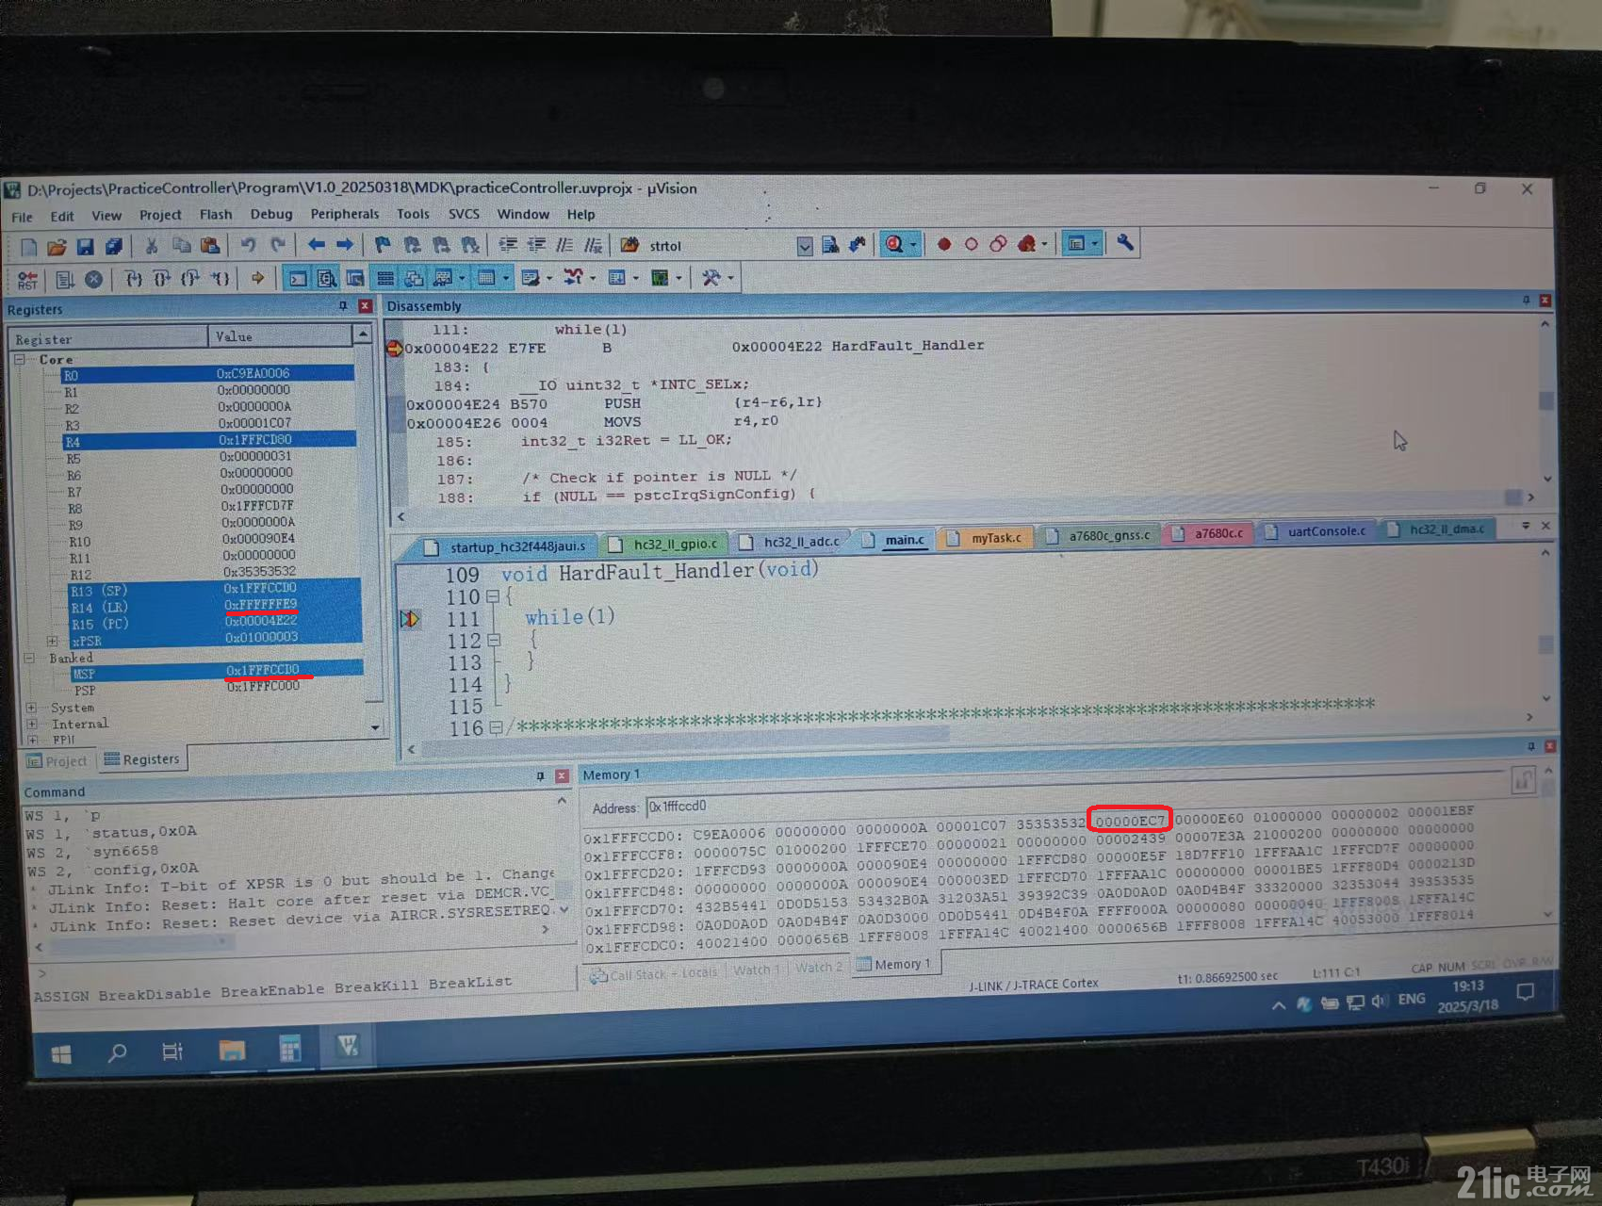Expand the Internal register group

[x=32, y=725]
